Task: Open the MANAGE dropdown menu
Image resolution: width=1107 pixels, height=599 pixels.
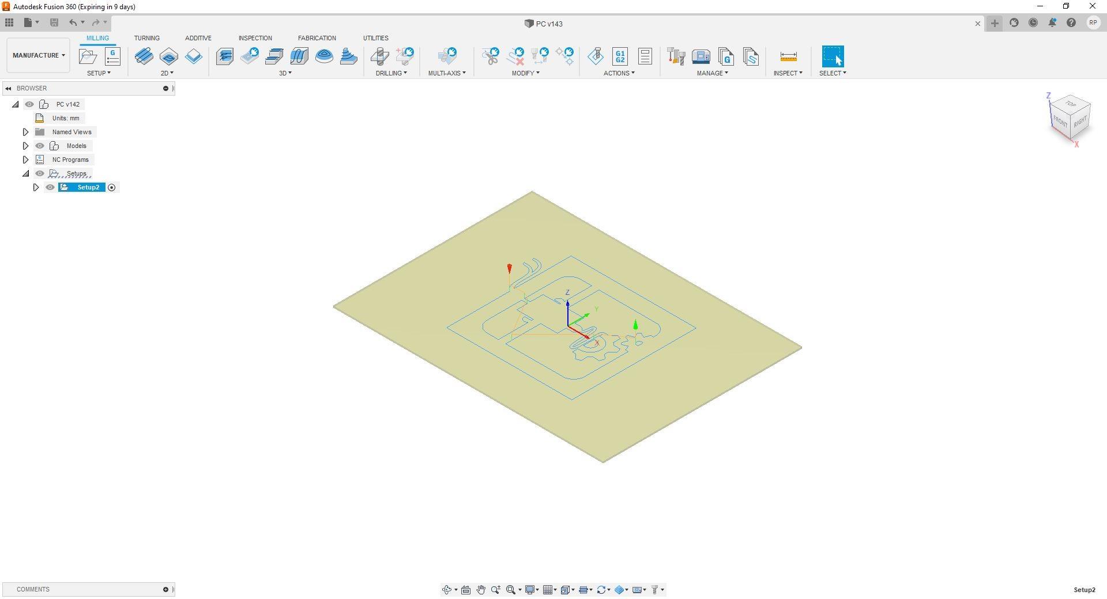Action: [x=713, y=73]
